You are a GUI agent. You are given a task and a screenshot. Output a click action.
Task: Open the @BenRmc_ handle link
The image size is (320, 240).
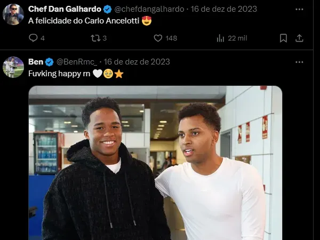pos(77,62)
